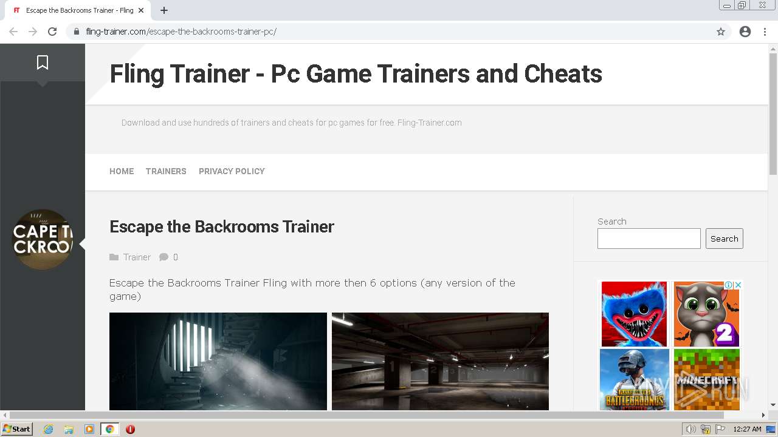
Task: Click the round Escape the Backrooms thumbnail
Action: coord(43,239)
